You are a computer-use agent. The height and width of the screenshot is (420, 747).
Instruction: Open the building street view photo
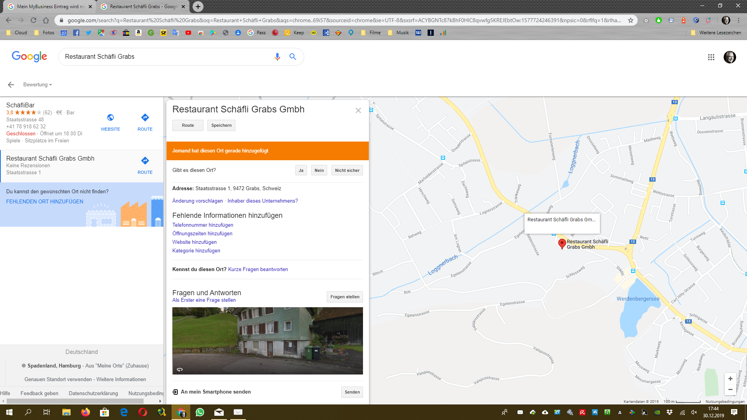coord(268,341)
